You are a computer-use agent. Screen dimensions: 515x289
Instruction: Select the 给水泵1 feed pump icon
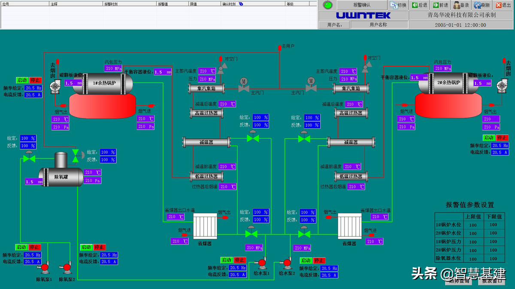(x=261, y=262)
